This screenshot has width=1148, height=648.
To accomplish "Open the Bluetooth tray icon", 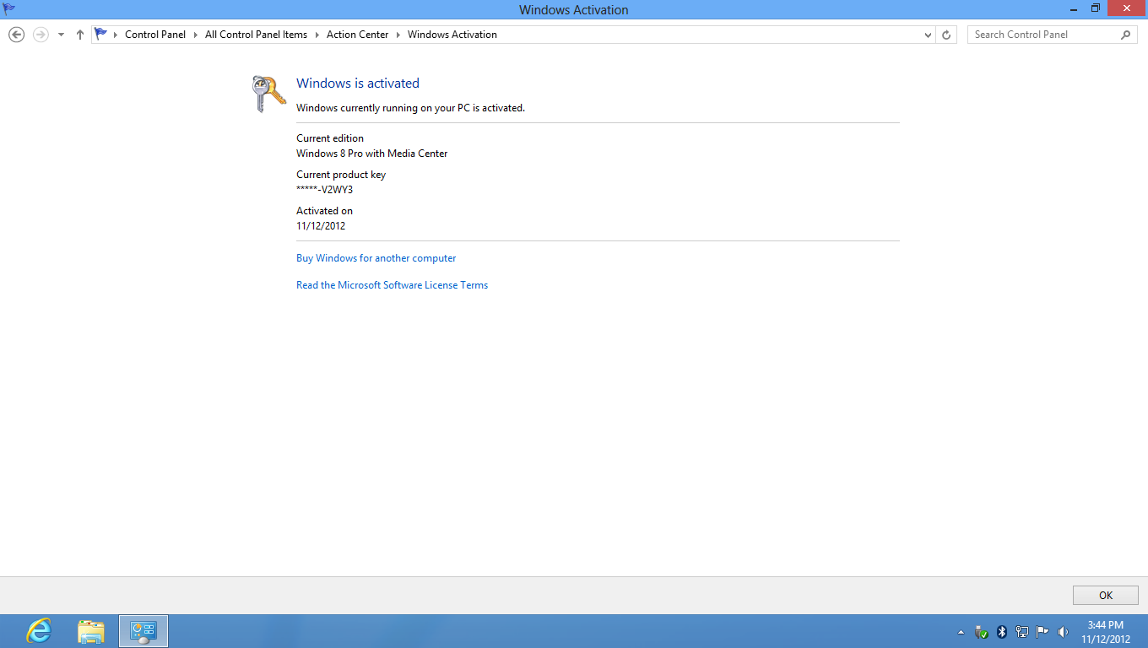I will 1002,631.
